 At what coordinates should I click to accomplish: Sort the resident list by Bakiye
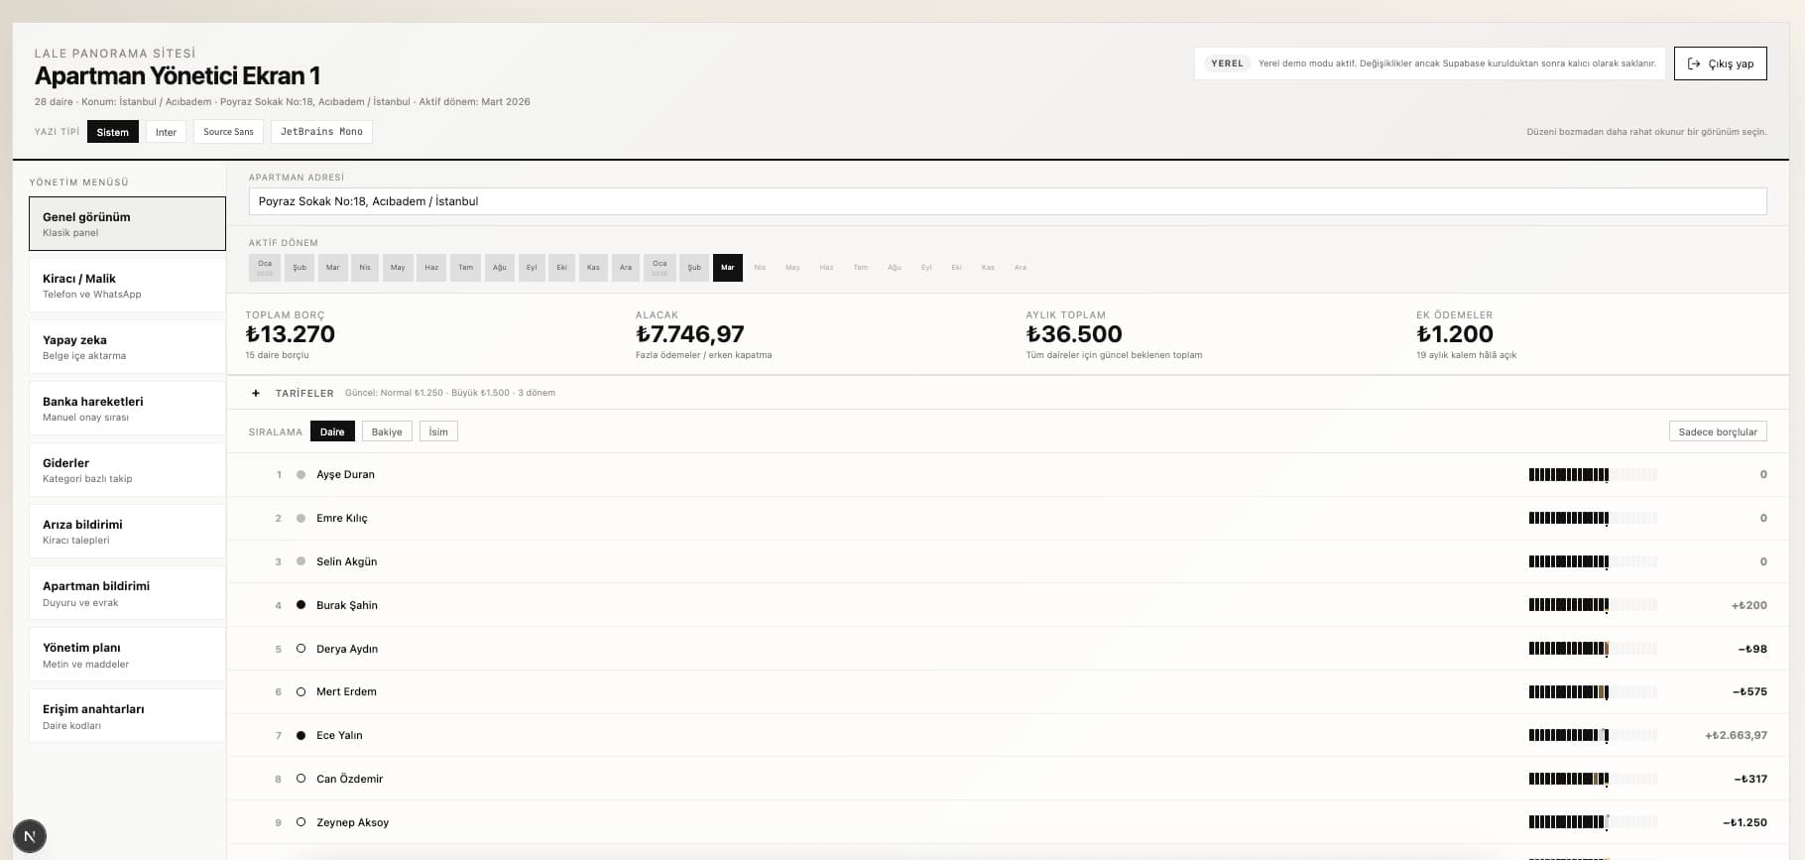[387, 431]
